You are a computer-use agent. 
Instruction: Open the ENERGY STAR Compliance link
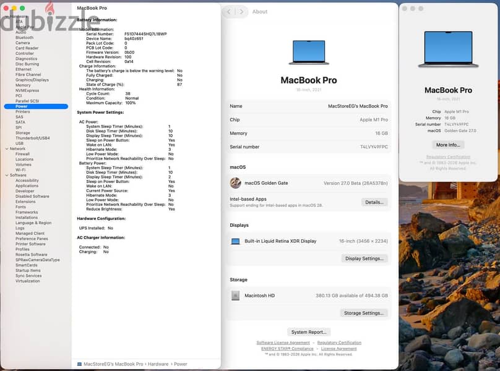click(287, 349)
